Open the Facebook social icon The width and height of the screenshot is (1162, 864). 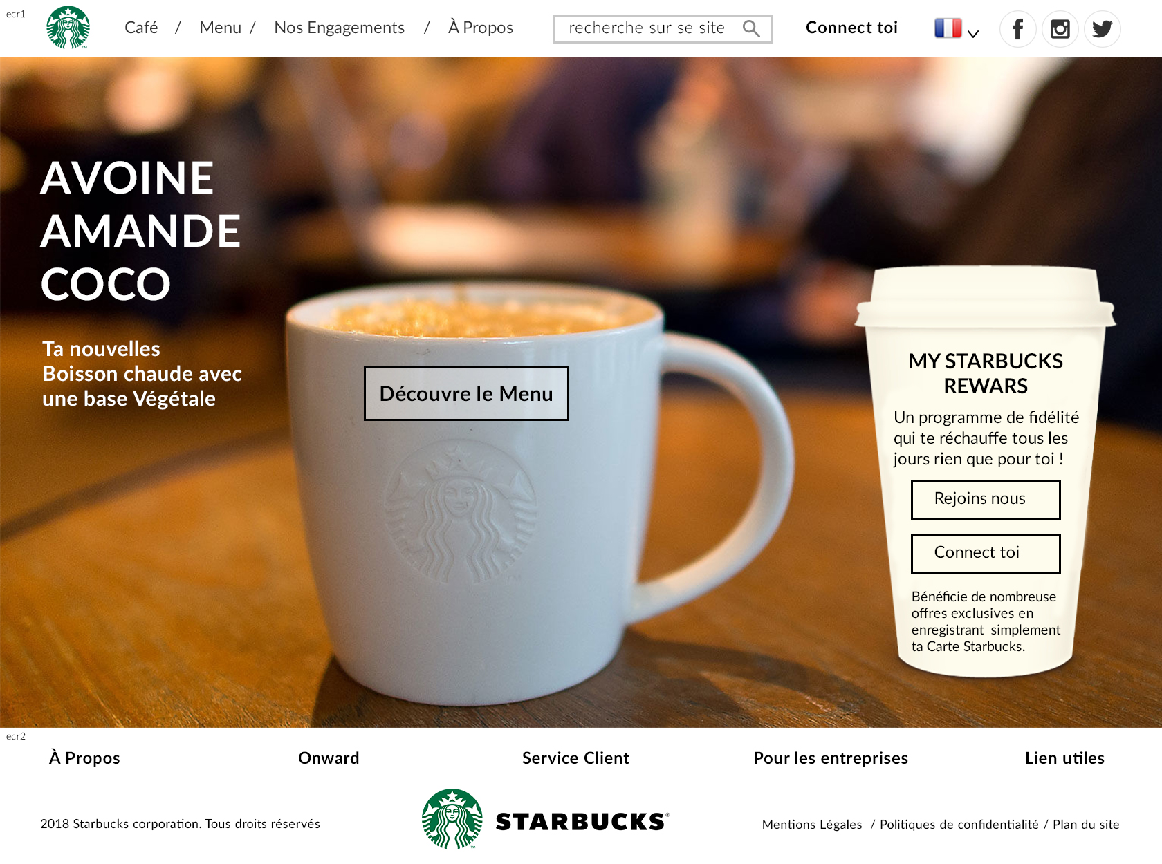(x=1018, y=29)
